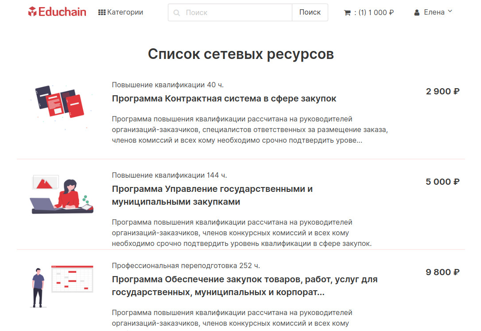
Task: Open Программа Обеспечение закупок товаров course title
Action: pyautogui.click(x=244, y=286)
